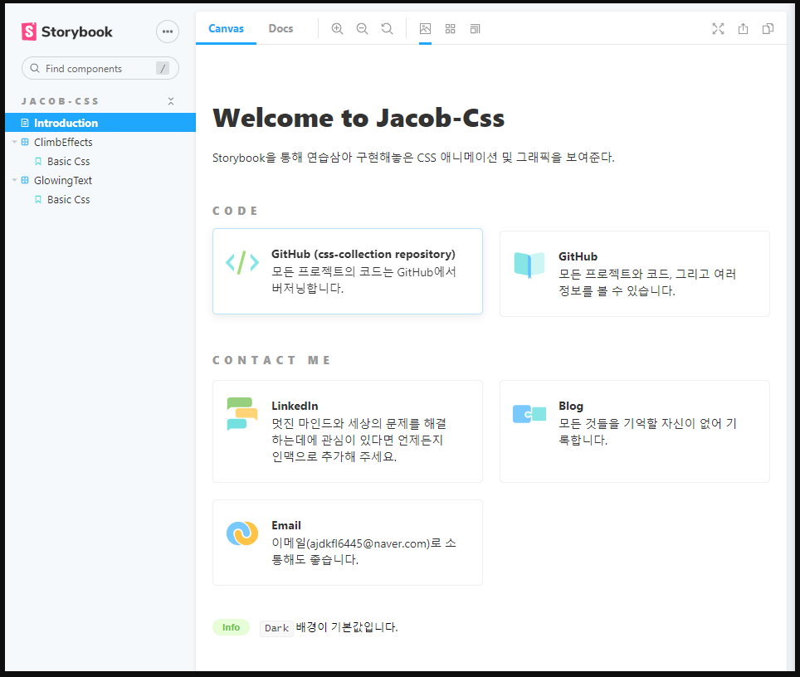Open the Blog card
Image resolution: width=800 pixels, height=677 pixels.
point(635,431)
